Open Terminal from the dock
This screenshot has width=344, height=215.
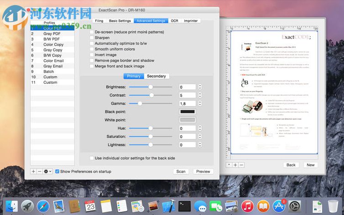[x=184, y=206]
